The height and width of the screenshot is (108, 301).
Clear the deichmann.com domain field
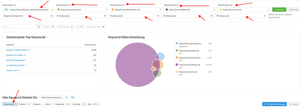coord(160,10)
